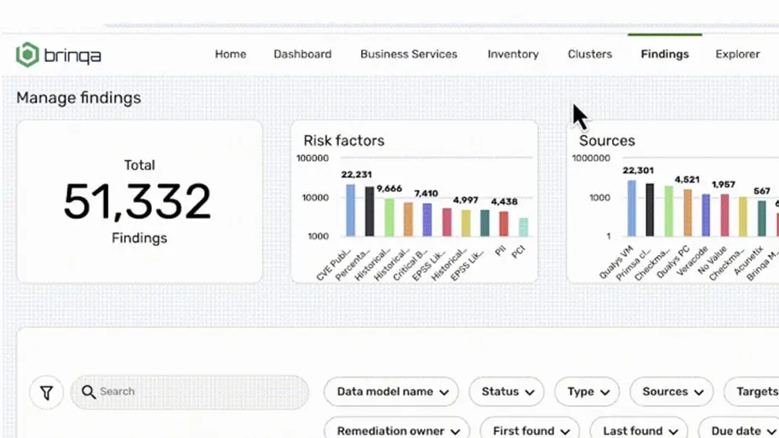The height and width of the screenshot is (438, 779).
Task: Open the Dashboard tab
Action: tap(302, 55)
